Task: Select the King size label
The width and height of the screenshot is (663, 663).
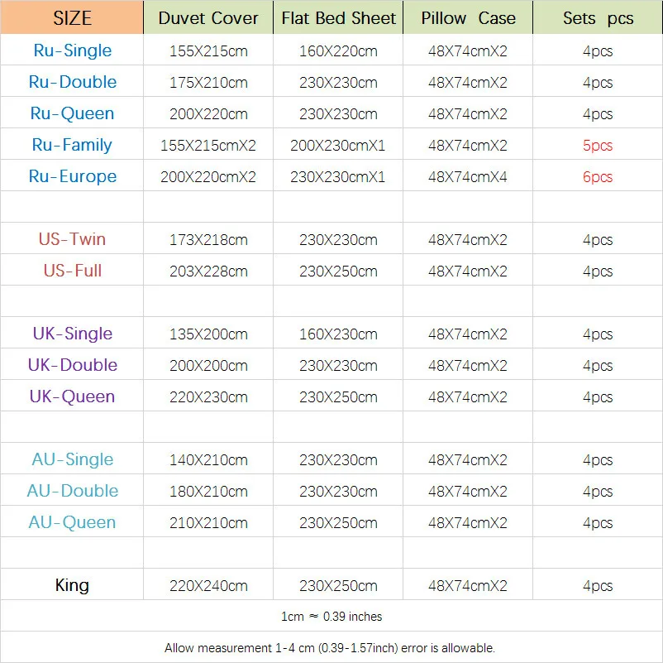Action: coord(72,585)
